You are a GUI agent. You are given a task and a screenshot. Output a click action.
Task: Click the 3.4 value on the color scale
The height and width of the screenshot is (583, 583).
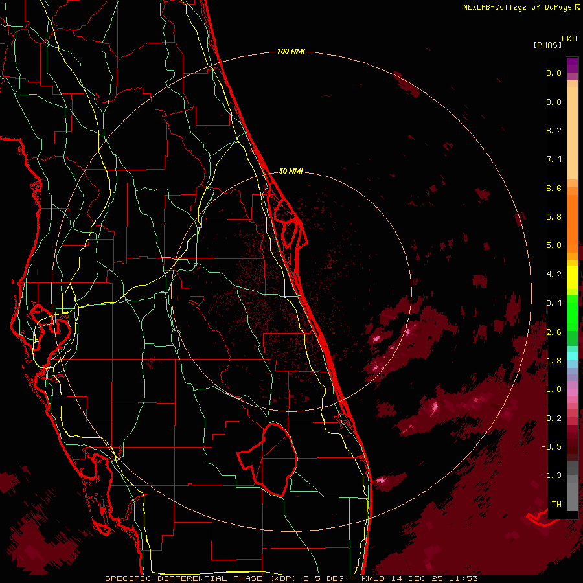[554, 303]
